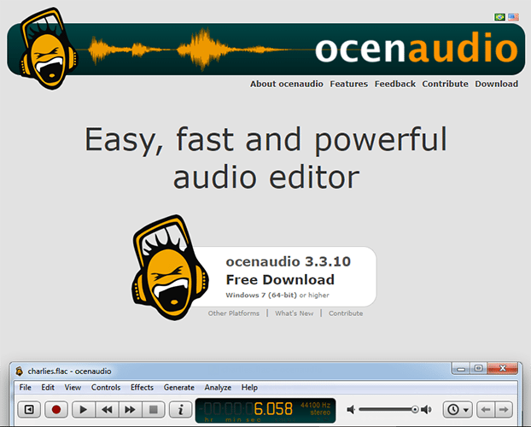Viewport: 531px width, 427px height.
Task: Open the What's New link
Action: 294,313
